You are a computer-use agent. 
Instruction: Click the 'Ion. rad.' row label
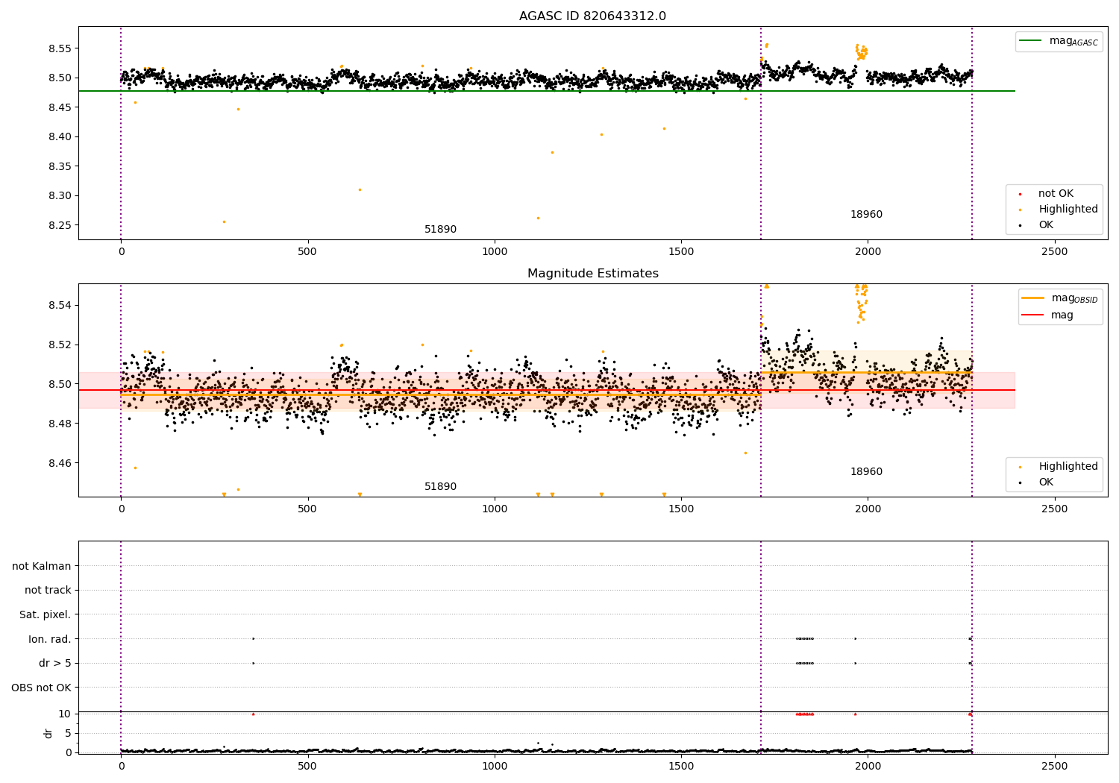click(50, 639)
